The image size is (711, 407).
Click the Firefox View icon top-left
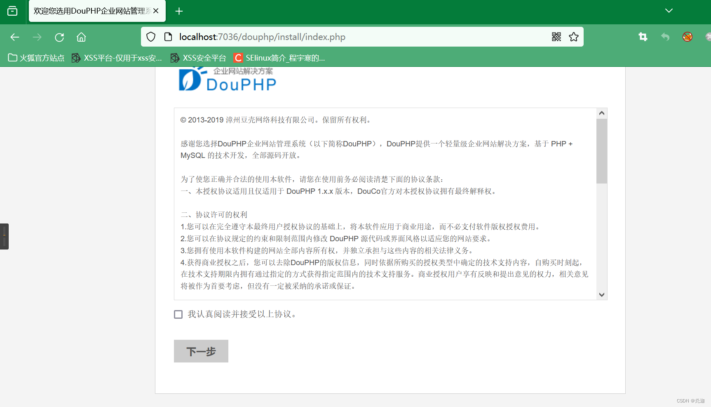point(12,11)
